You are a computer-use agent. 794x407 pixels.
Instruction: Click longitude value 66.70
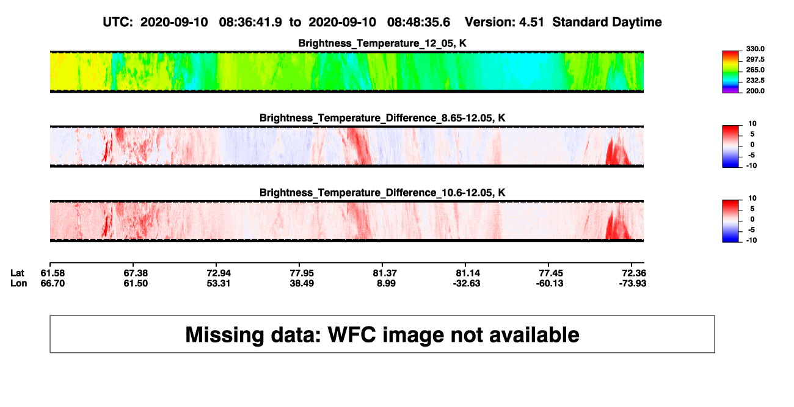point(53,283)
